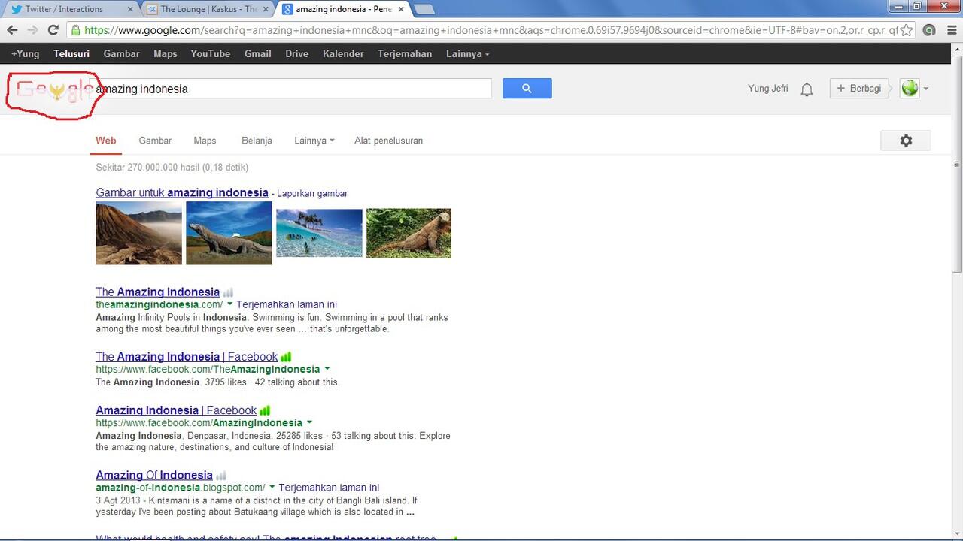This screenshot has height=541, width=963.
Task: Click the globe profile avatar
Action: click(x=910, y=89)
